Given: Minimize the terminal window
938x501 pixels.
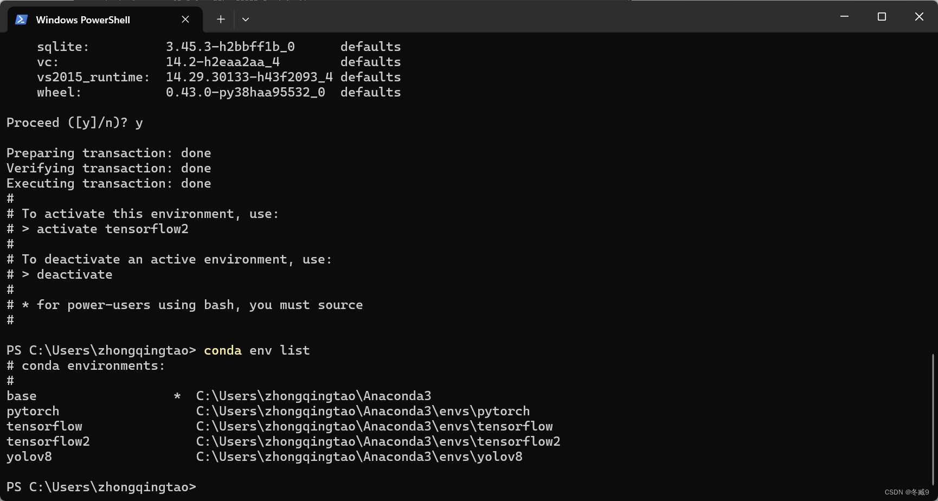Looking at the screenshot, I should (844, 16).
